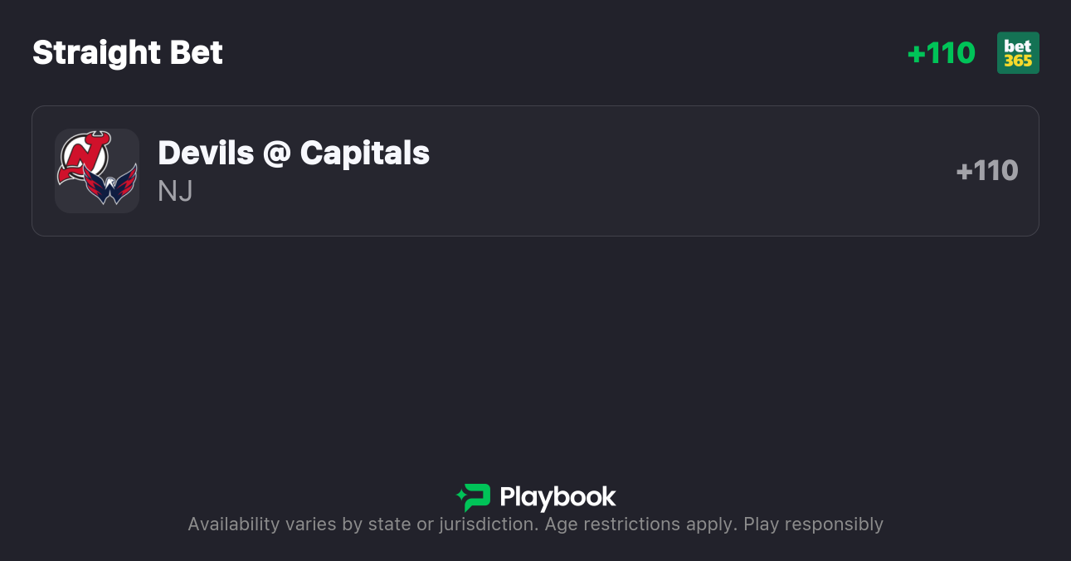Click the Straight Bet heading
The height and width of the screenshot is (561, 1071).
click(x=128, y=53)
